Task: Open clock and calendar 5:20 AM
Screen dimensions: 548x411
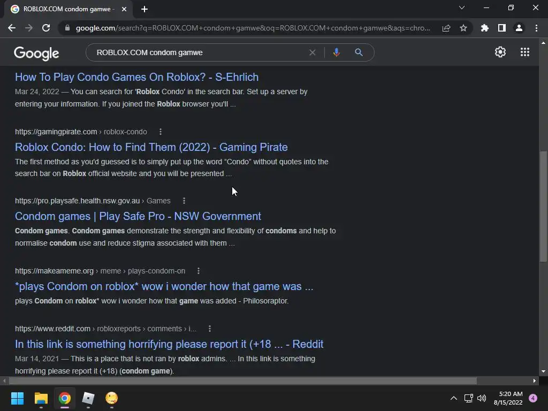Action: [x=508, y=398]
